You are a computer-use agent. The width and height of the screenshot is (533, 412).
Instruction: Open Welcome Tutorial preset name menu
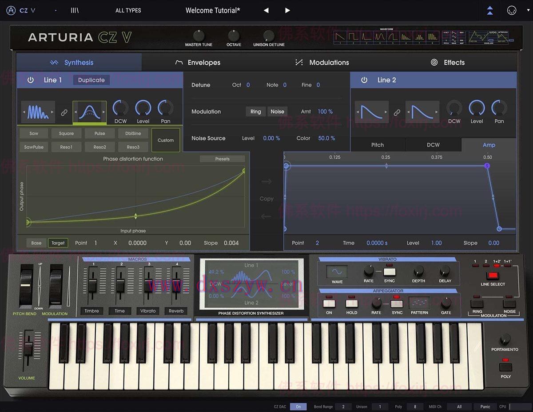pyautogui.click(x=213, y=10)
